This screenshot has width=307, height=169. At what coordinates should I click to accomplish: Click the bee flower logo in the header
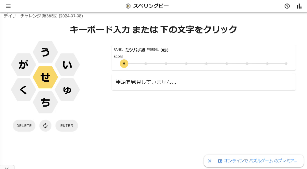coord(128,5)
